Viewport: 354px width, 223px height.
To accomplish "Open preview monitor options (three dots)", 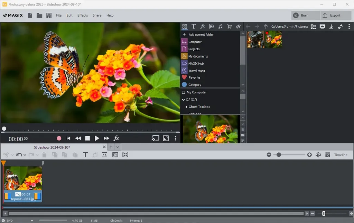I will point(175,138).
